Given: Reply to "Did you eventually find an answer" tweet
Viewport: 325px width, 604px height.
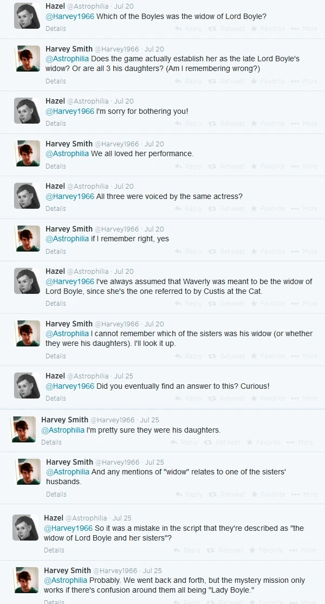Looking at the screenshot, I should pyautogui.click(x=188, y=399).
